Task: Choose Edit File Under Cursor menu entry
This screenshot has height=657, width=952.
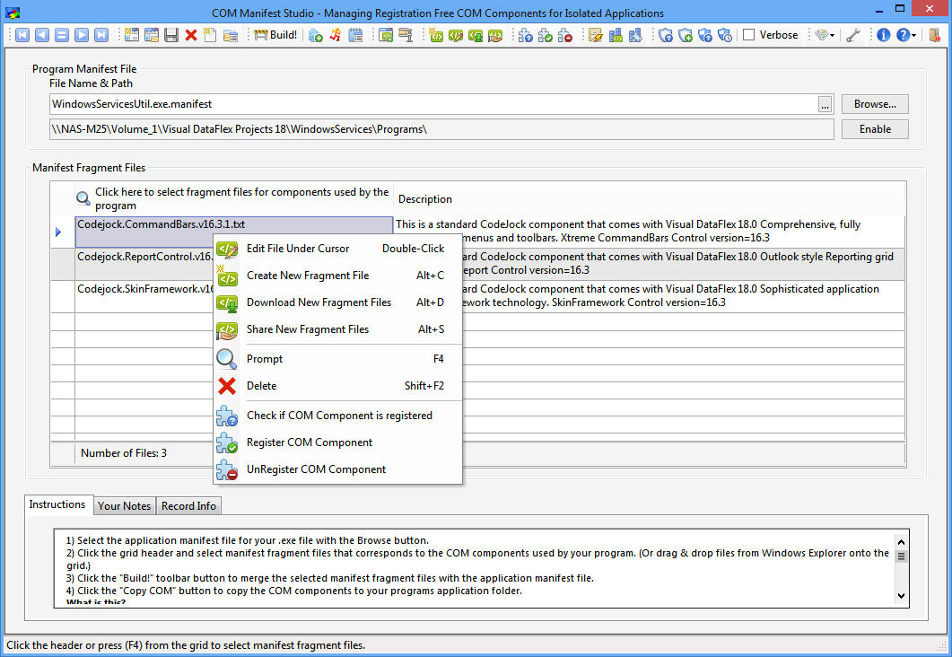Action: pyautogui.click(x=337, y=249)
